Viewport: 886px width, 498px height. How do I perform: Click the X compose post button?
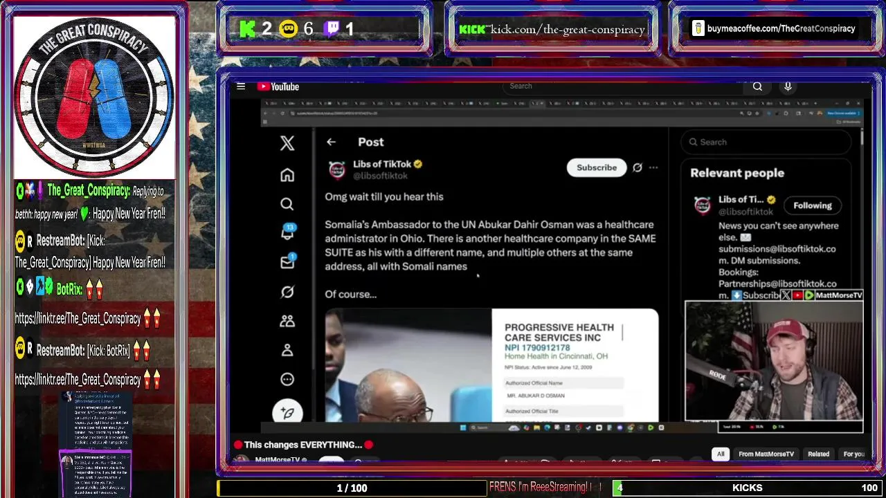point(287,412)
